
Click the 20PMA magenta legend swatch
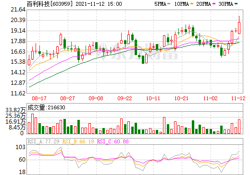(214, 4)
